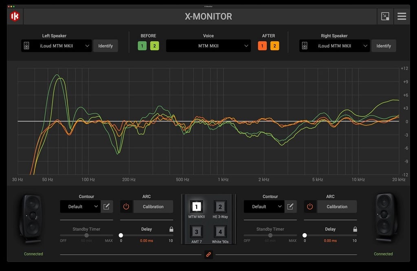Adjust right Standby Timer slider handle

coord(270,235)
